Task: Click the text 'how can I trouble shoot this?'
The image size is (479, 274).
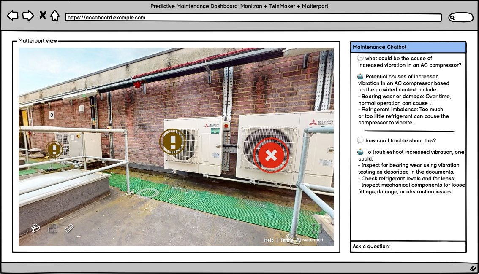Action: 400,140
